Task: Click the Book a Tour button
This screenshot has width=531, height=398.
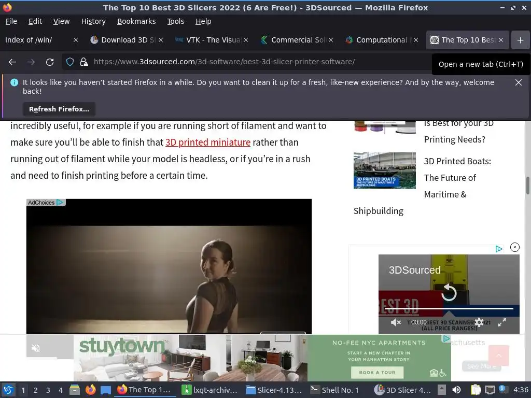Action: pos(377,372)
